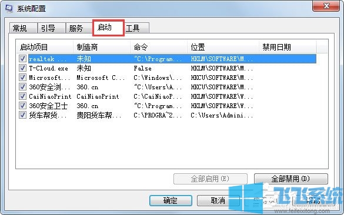
Task: Select the CaiNiaoPrint startup item name
Action: [x=50, y=97]
